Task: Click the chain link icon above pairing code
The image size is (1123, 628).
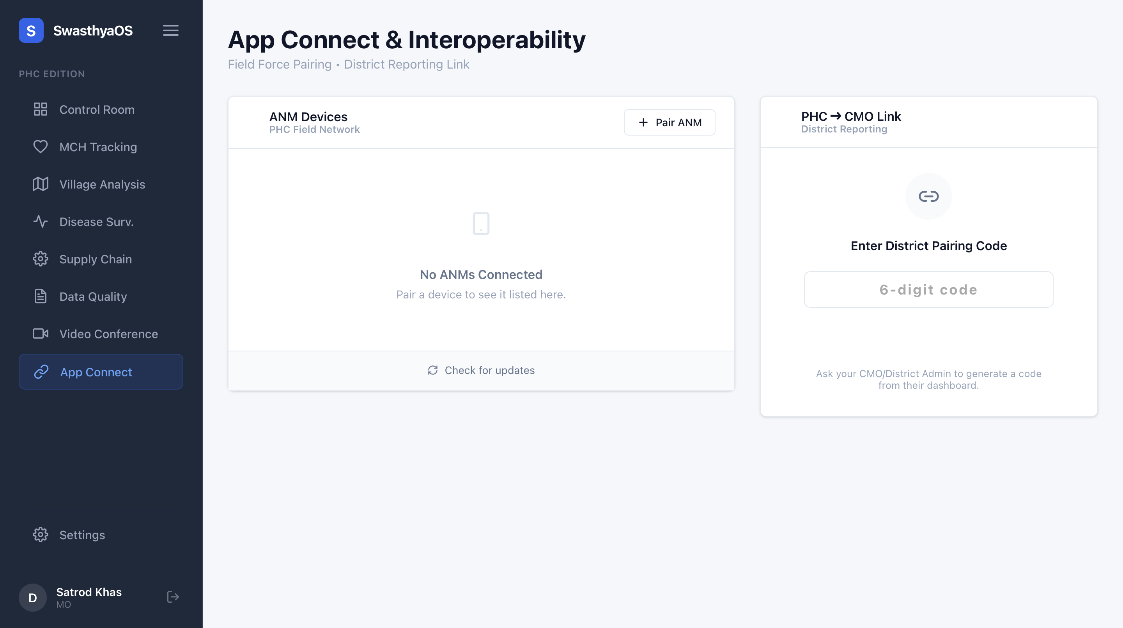Action: [928, 196]
